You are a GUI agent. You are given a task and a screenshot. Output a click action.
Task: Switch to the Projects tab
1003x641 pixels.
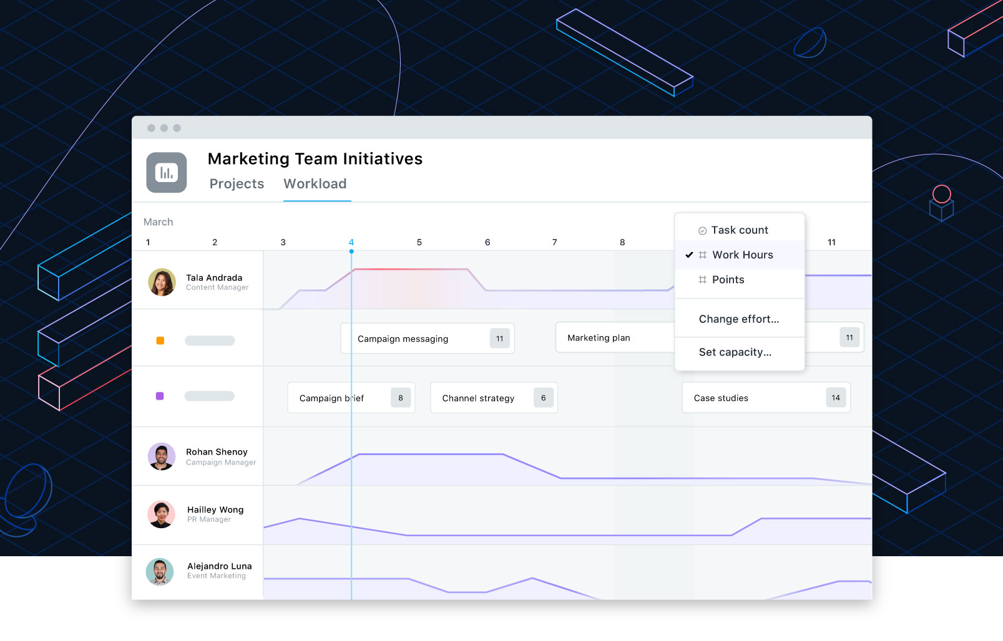pos(237,184)
